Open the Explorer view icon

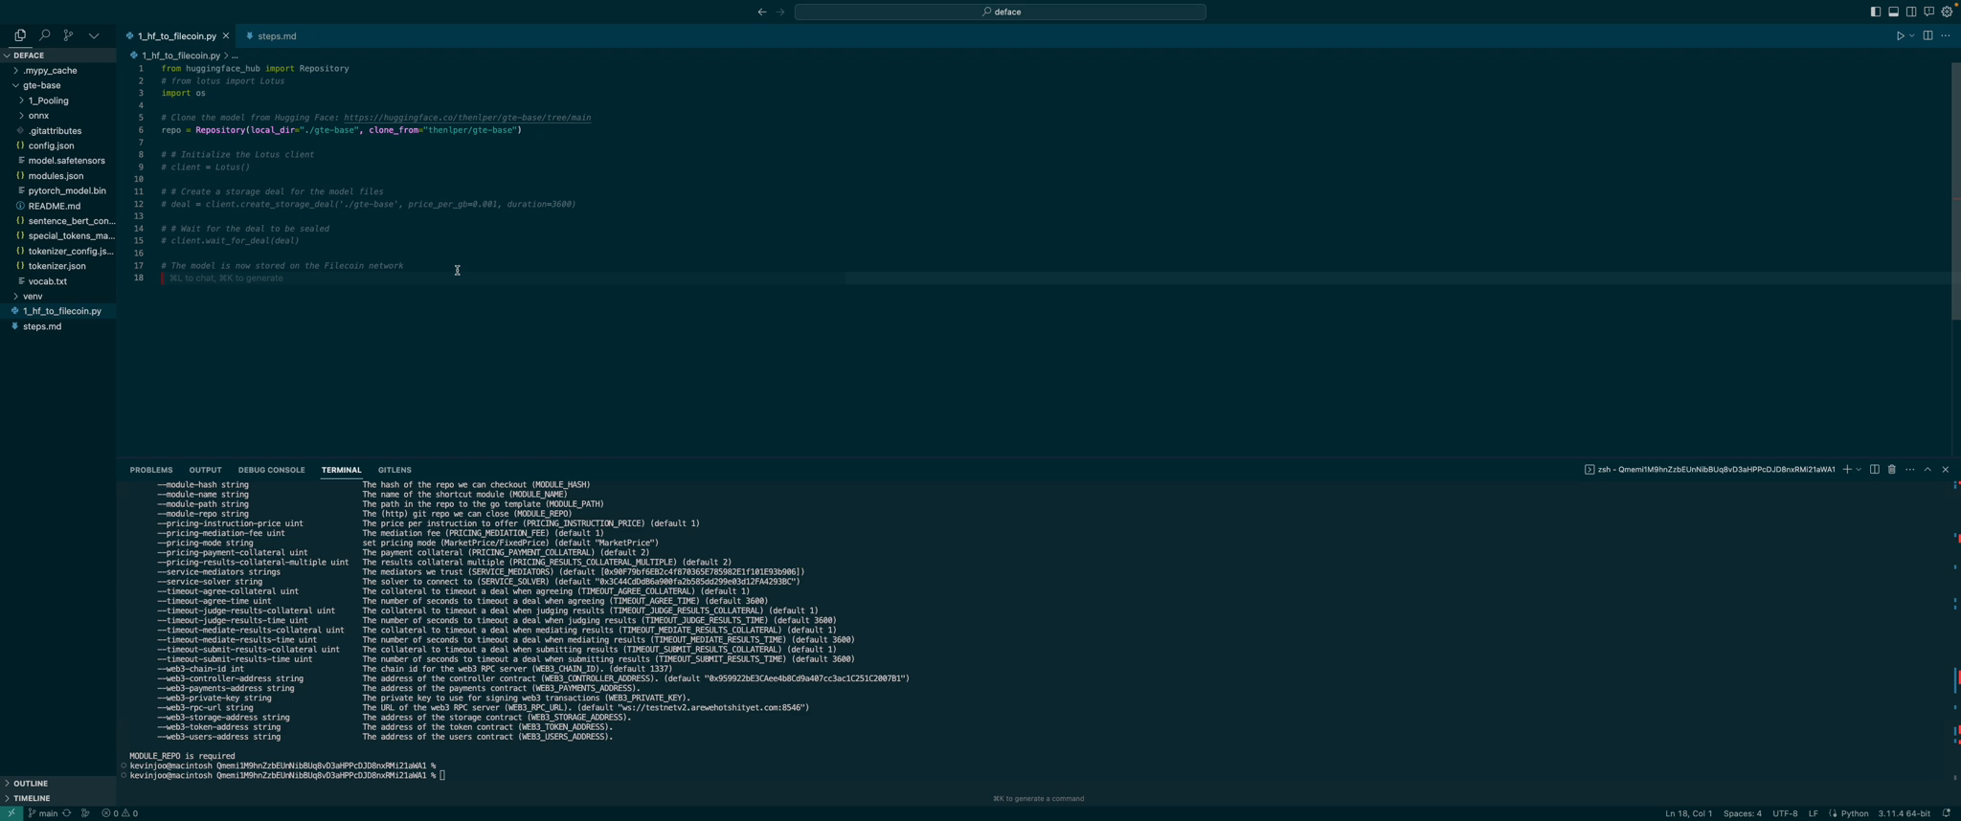(x=20, y=35)
